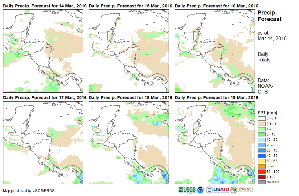The height and width of the screenshot is (196, 299).
Task: Click the orange 65 - 80 legend swatch
Action: click(x=261, y=166)
